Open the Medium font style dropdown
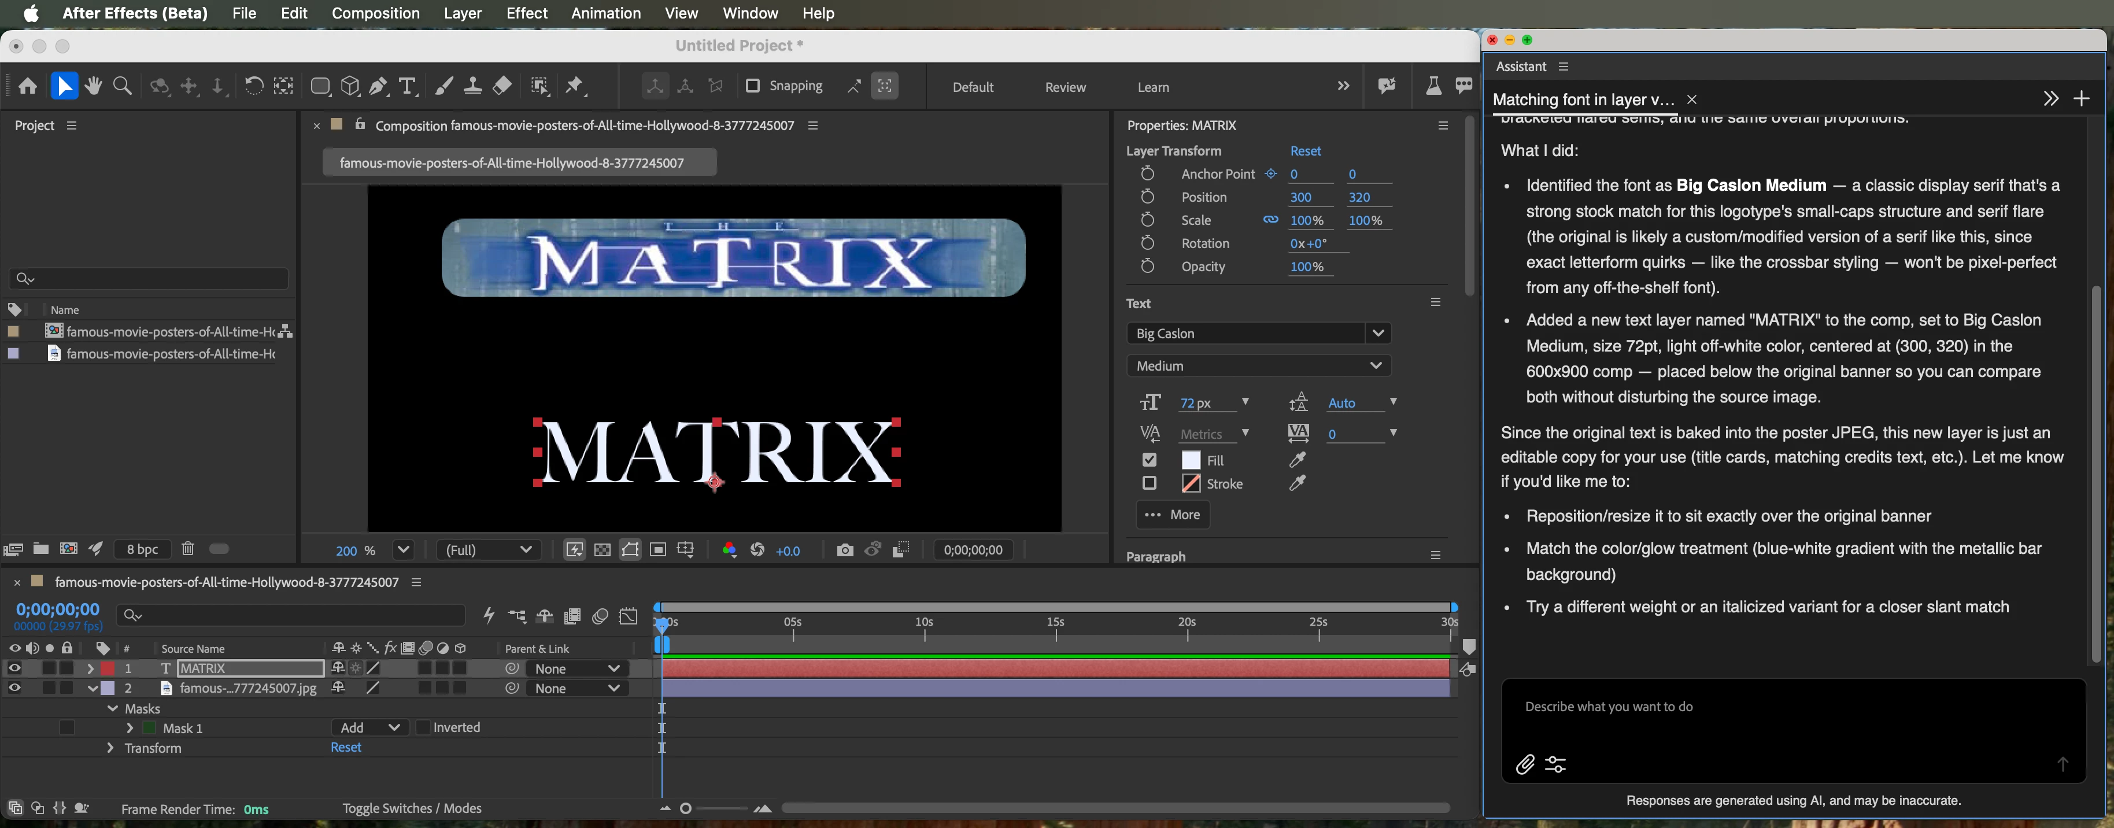This screenshot has width=2114, height=828. (x=1259, y=365)
